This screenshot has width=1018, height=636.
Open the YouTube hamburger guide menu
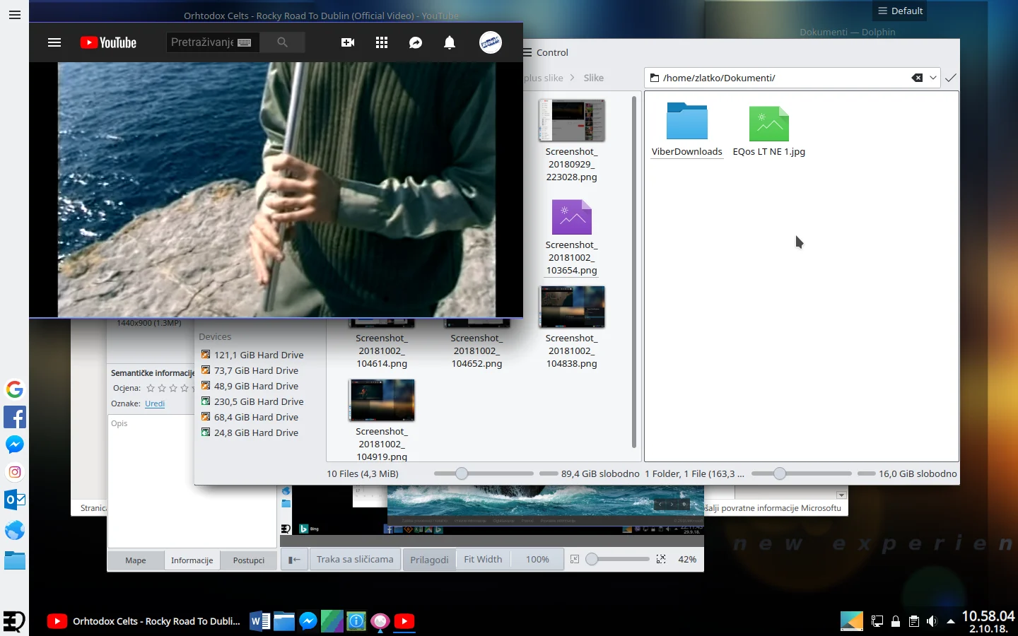pos(54,42)
